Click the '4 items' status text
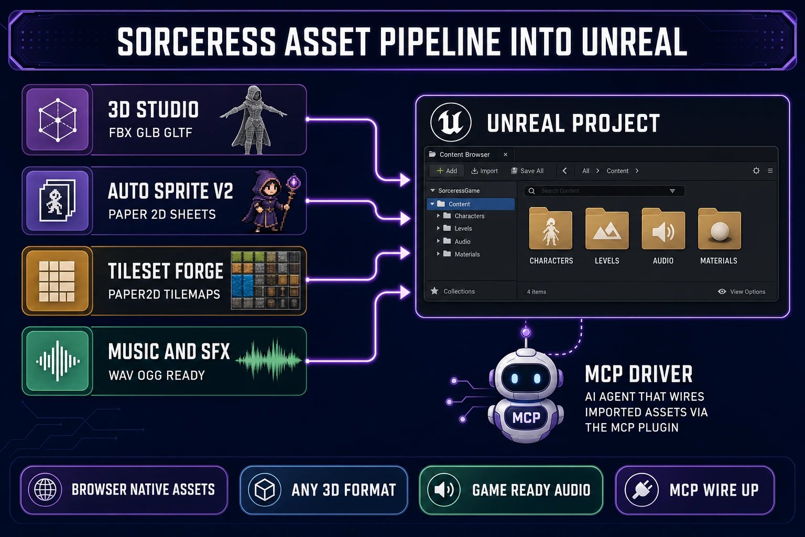Image resolution: width=805 pixels, height=537 pixels. (537, 292)
